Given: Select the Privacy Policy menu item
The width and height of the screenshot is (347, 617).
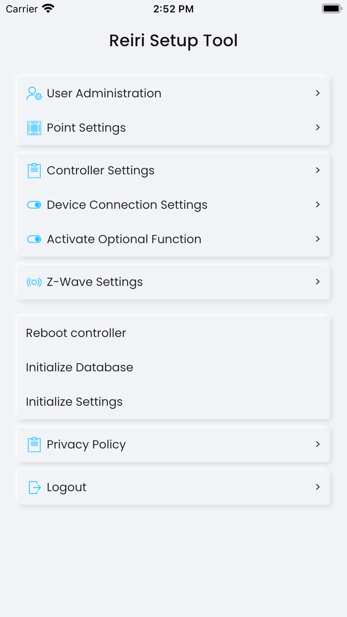Looking at the screenshot, I should point(173,444).
